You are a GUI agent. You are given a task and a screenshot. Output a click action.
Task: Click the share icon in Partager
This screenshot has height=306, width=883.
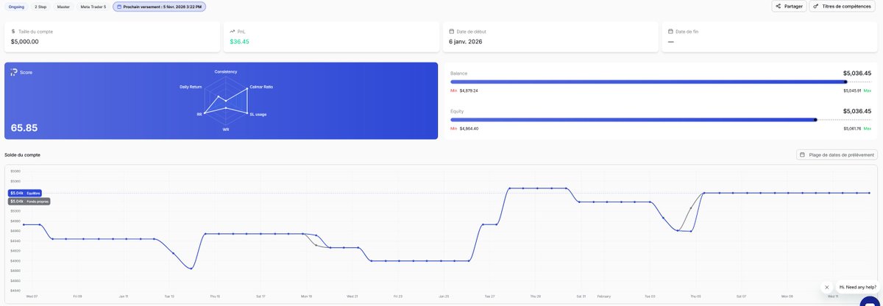[x=779, y=6]
